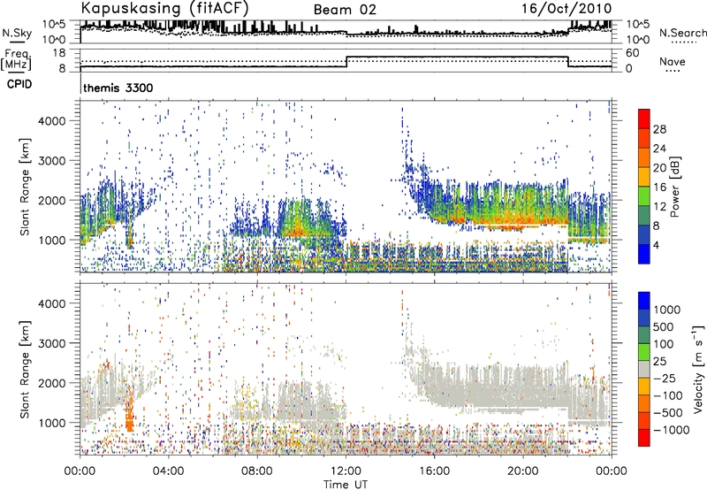The image size is (707, 490).
Task: Click the 'themis 3300' CPID text
Action: pos(118,88)
